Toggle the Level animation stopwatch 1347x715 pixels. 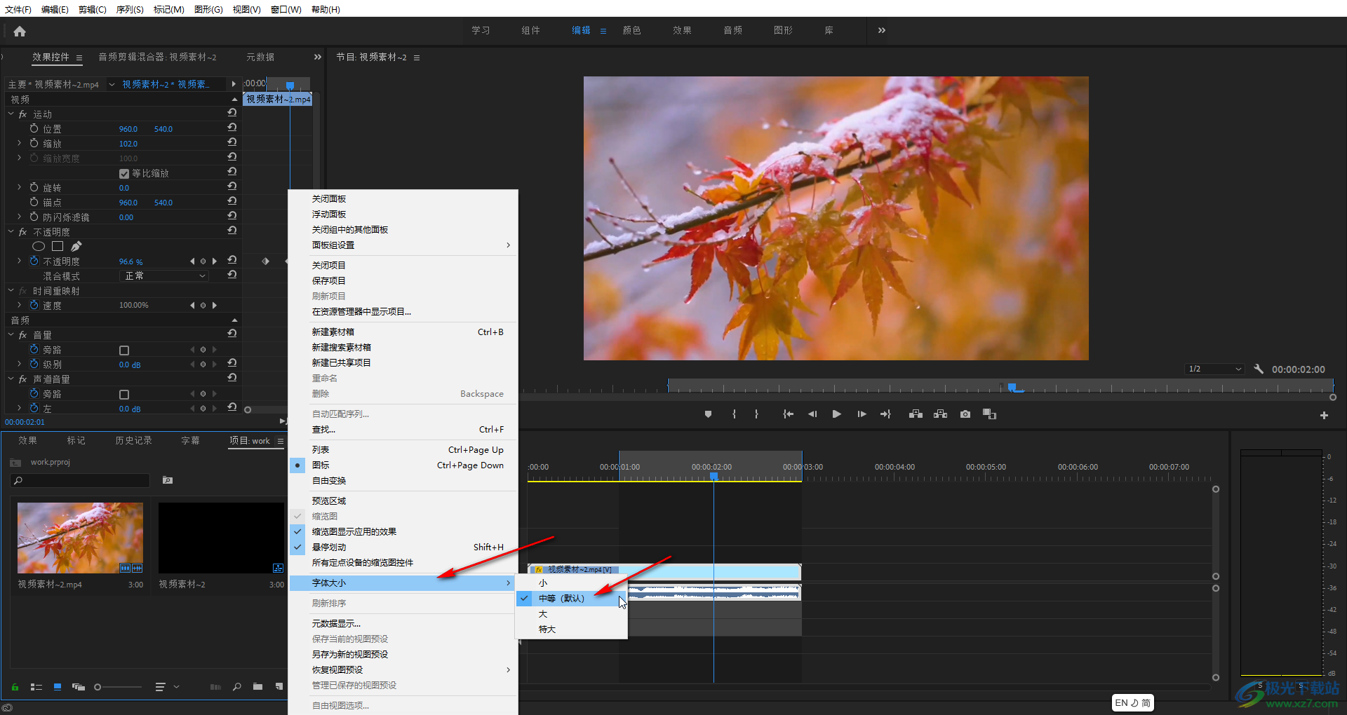(34, 364)
